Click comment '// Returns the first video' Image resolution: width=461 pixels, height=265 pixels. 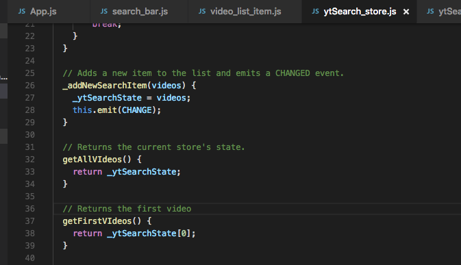127,209
